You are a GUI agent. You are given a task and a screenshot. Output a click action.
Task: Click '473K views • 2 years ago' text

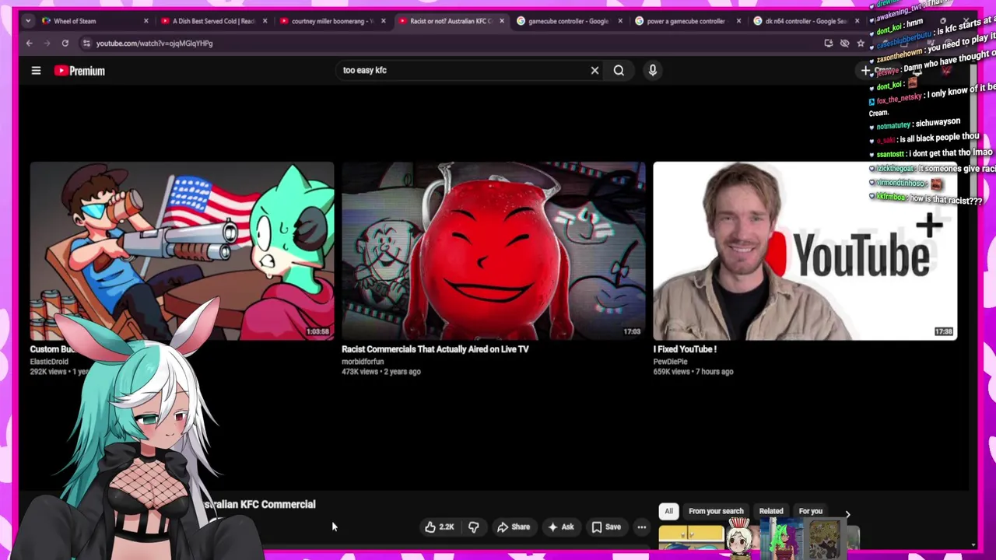pyautogui.click(x=381, y=372)
